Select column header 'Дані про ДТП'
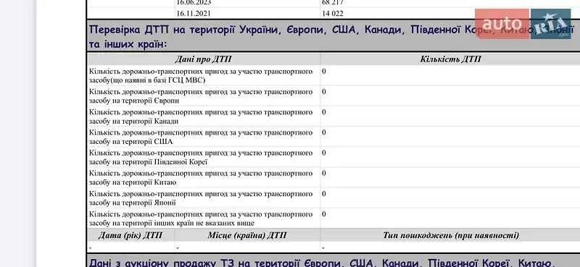 (204, 59)
